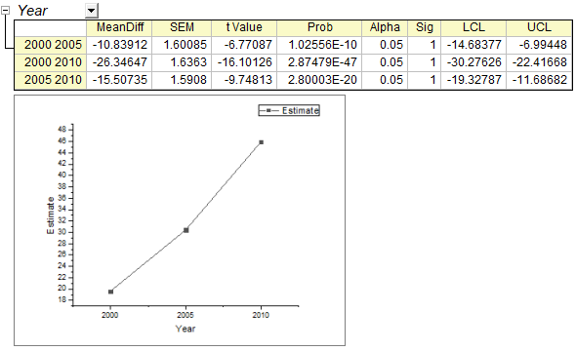
Task: Select the 2000 2010 row label
Action: pos(51,62)
